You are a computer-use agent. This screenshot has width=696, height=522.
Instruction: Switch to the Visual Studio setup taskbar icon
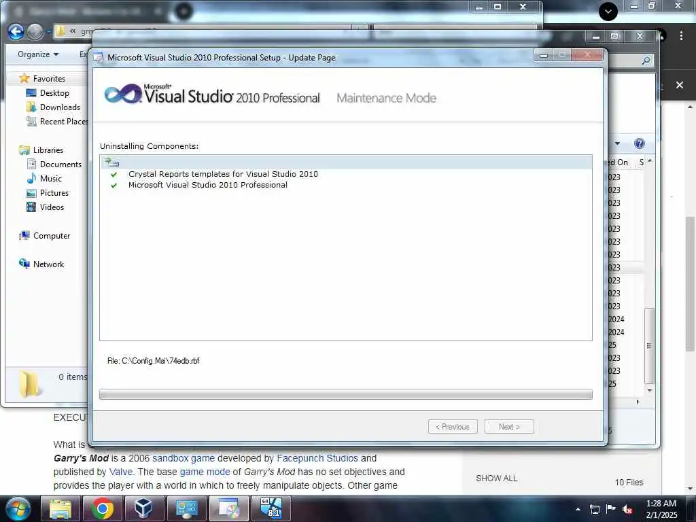coord(228,508)
